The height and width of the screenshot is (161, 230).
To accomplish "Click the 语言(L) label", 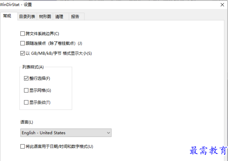I will point(27,122).
